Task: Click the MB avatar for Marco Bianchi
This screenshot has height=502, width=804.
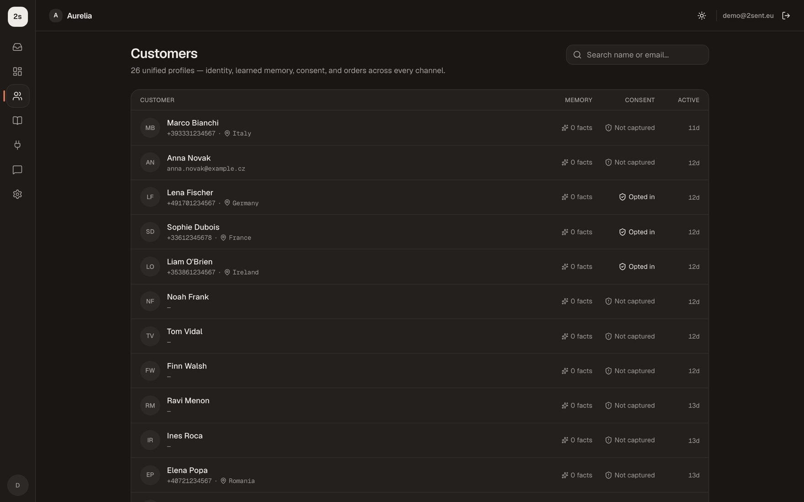Action: click(150, 128)
